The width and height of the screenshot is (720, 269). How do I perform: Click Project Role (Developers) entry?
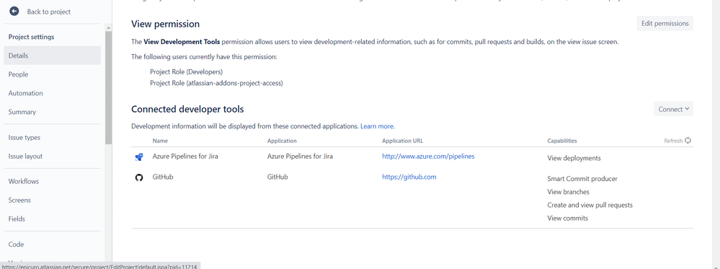tap(186, 71)
